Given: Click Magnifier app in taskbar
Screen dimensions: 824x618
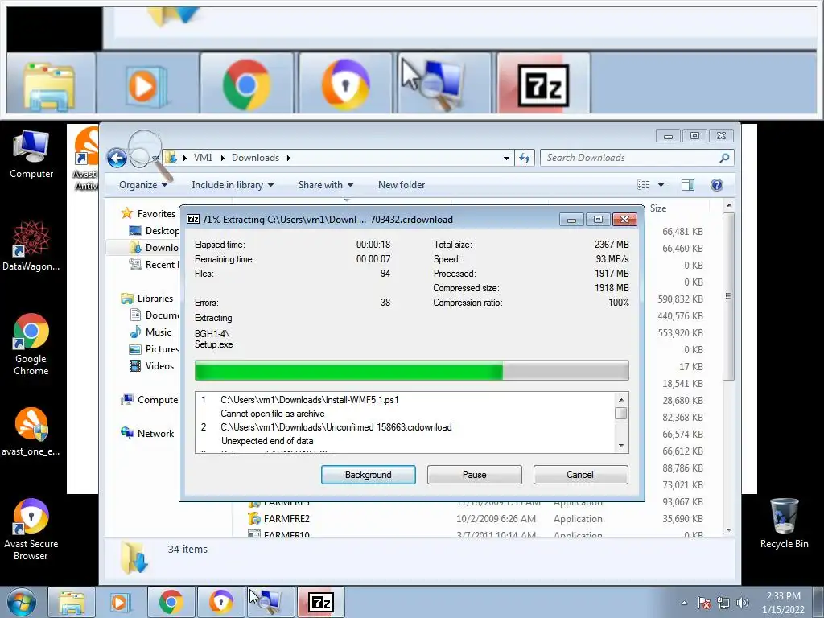Looking at the screenshot, I should [270, 602].
